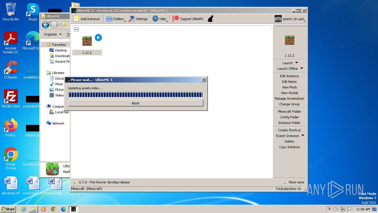This screenshot has width=378, height=213.
Task: Click Export Instance
Action: coord(287,136)
